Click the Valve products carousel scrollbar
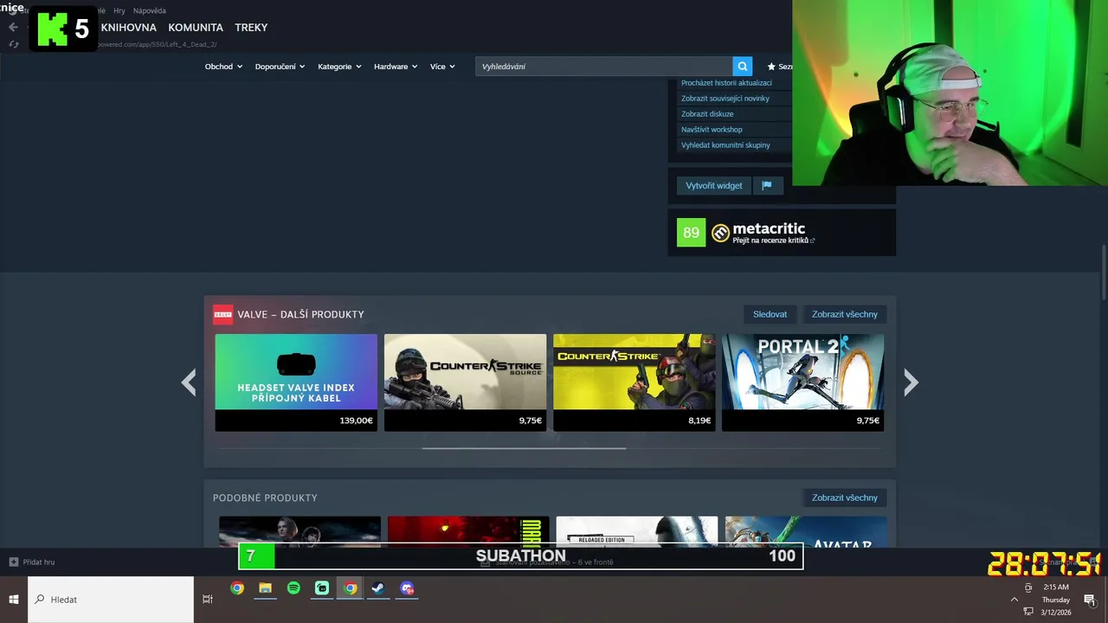The height and width of the screenshot is (623, 1108). coord(524,448)
